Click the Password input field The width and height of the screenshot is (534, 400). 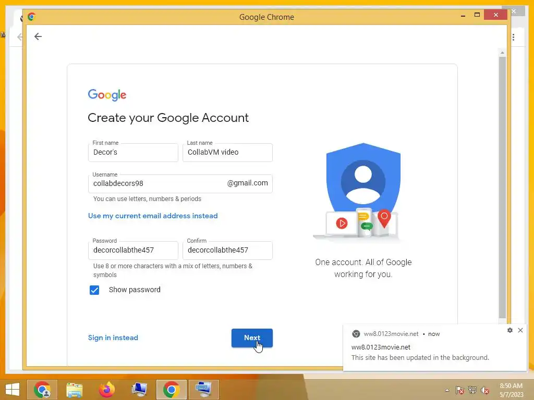pos(133,251)
